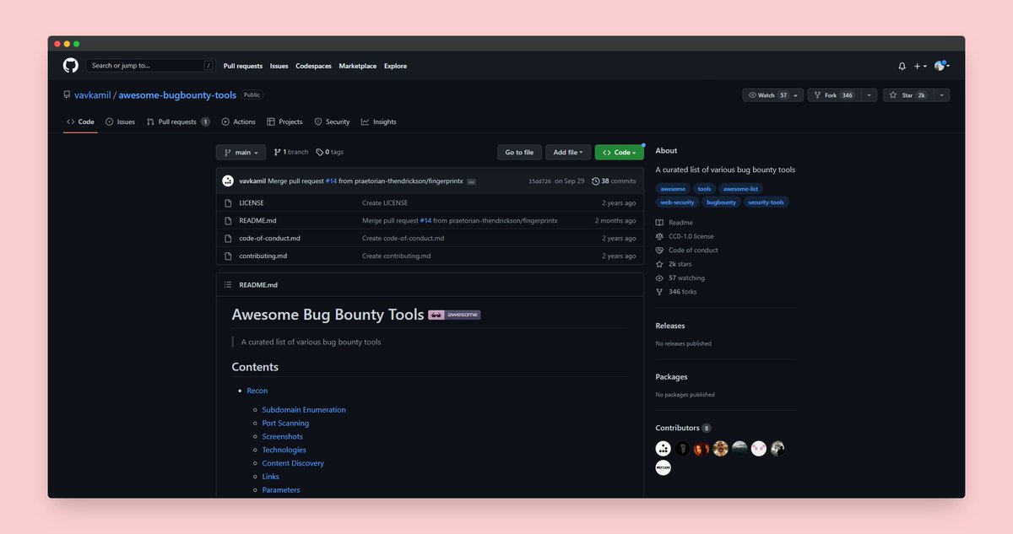View the 1 branch link

291,152
